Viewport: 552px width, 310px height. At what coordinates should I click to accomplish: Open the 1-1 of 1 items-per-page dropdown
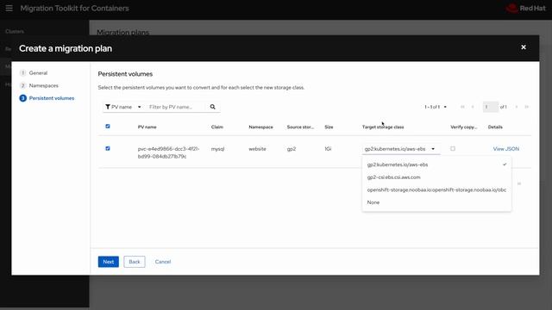point(436,107)
